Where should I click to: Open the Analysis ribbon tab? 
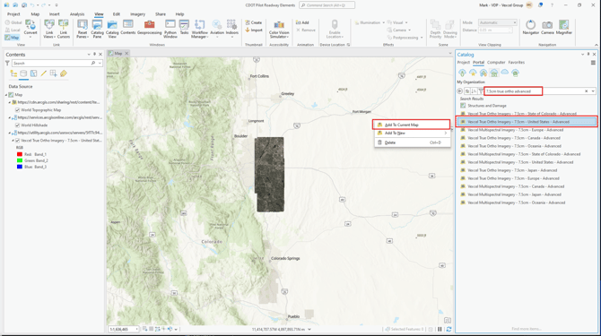coord(77,14)
